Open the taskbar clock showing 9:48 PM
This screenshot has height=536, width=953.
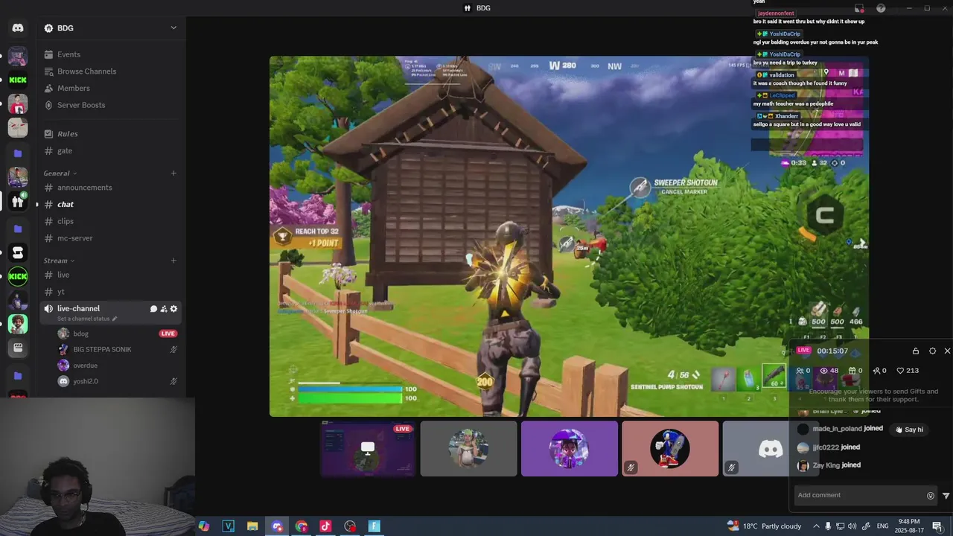tap(908, 526)
